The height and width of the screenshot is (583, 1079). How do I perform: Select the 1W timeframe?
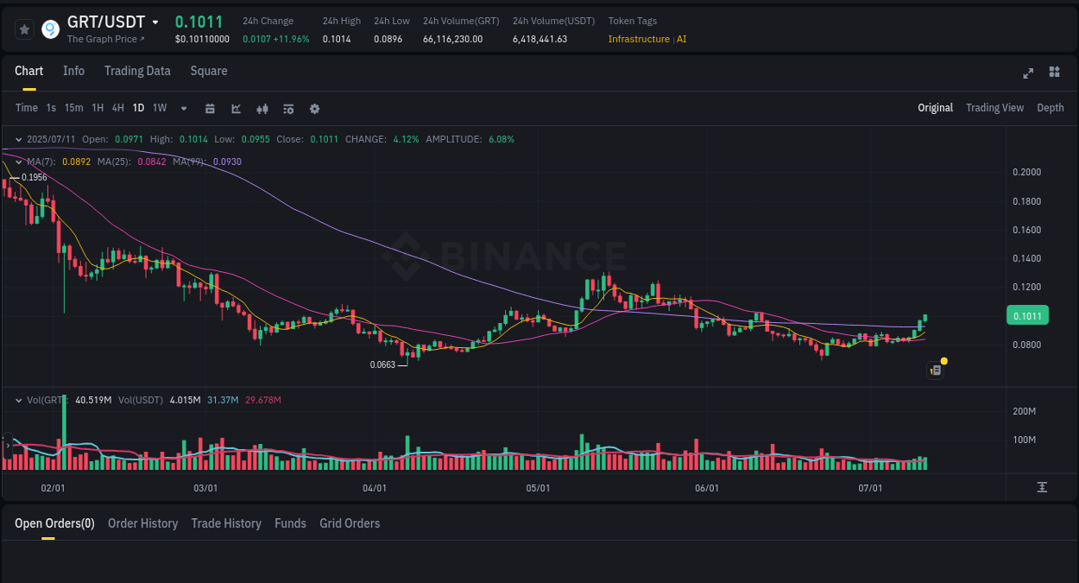point(159,108)
